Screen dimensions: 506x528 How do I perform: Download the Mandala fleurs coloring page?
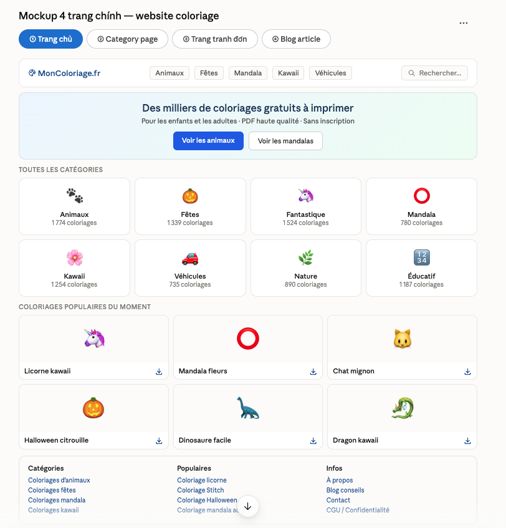point(313,372)
